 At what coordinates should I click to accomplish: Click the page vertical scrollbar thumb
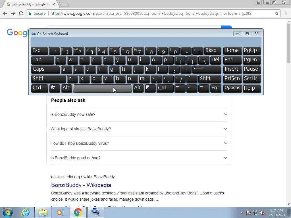(x=289, y=43)
